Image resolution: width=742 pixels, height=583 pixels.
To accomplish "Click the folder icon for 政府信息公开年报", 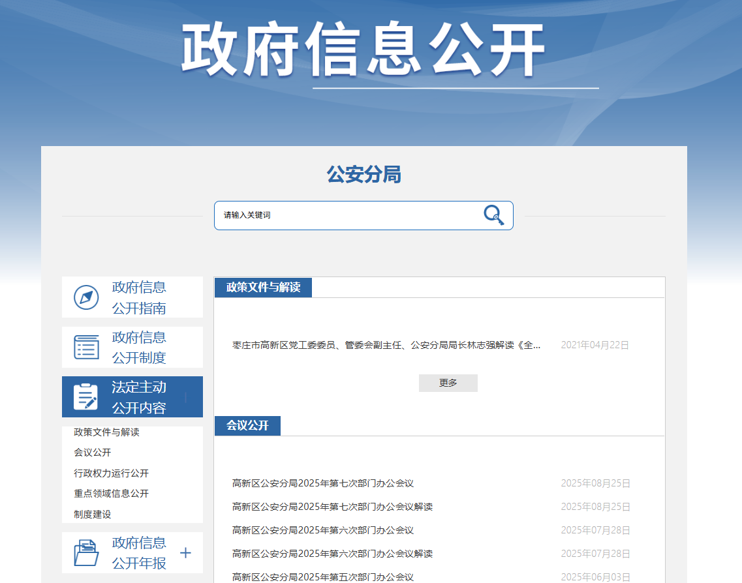I will (x=86, y=553).
